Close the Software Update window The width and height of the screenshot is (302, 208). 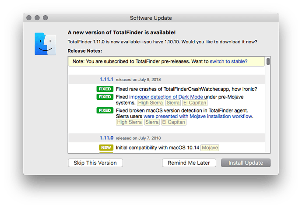coord(29,18)
